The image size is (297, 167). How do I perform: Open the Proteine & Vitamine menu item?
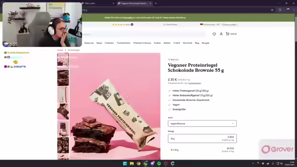(x=142, y=43)
